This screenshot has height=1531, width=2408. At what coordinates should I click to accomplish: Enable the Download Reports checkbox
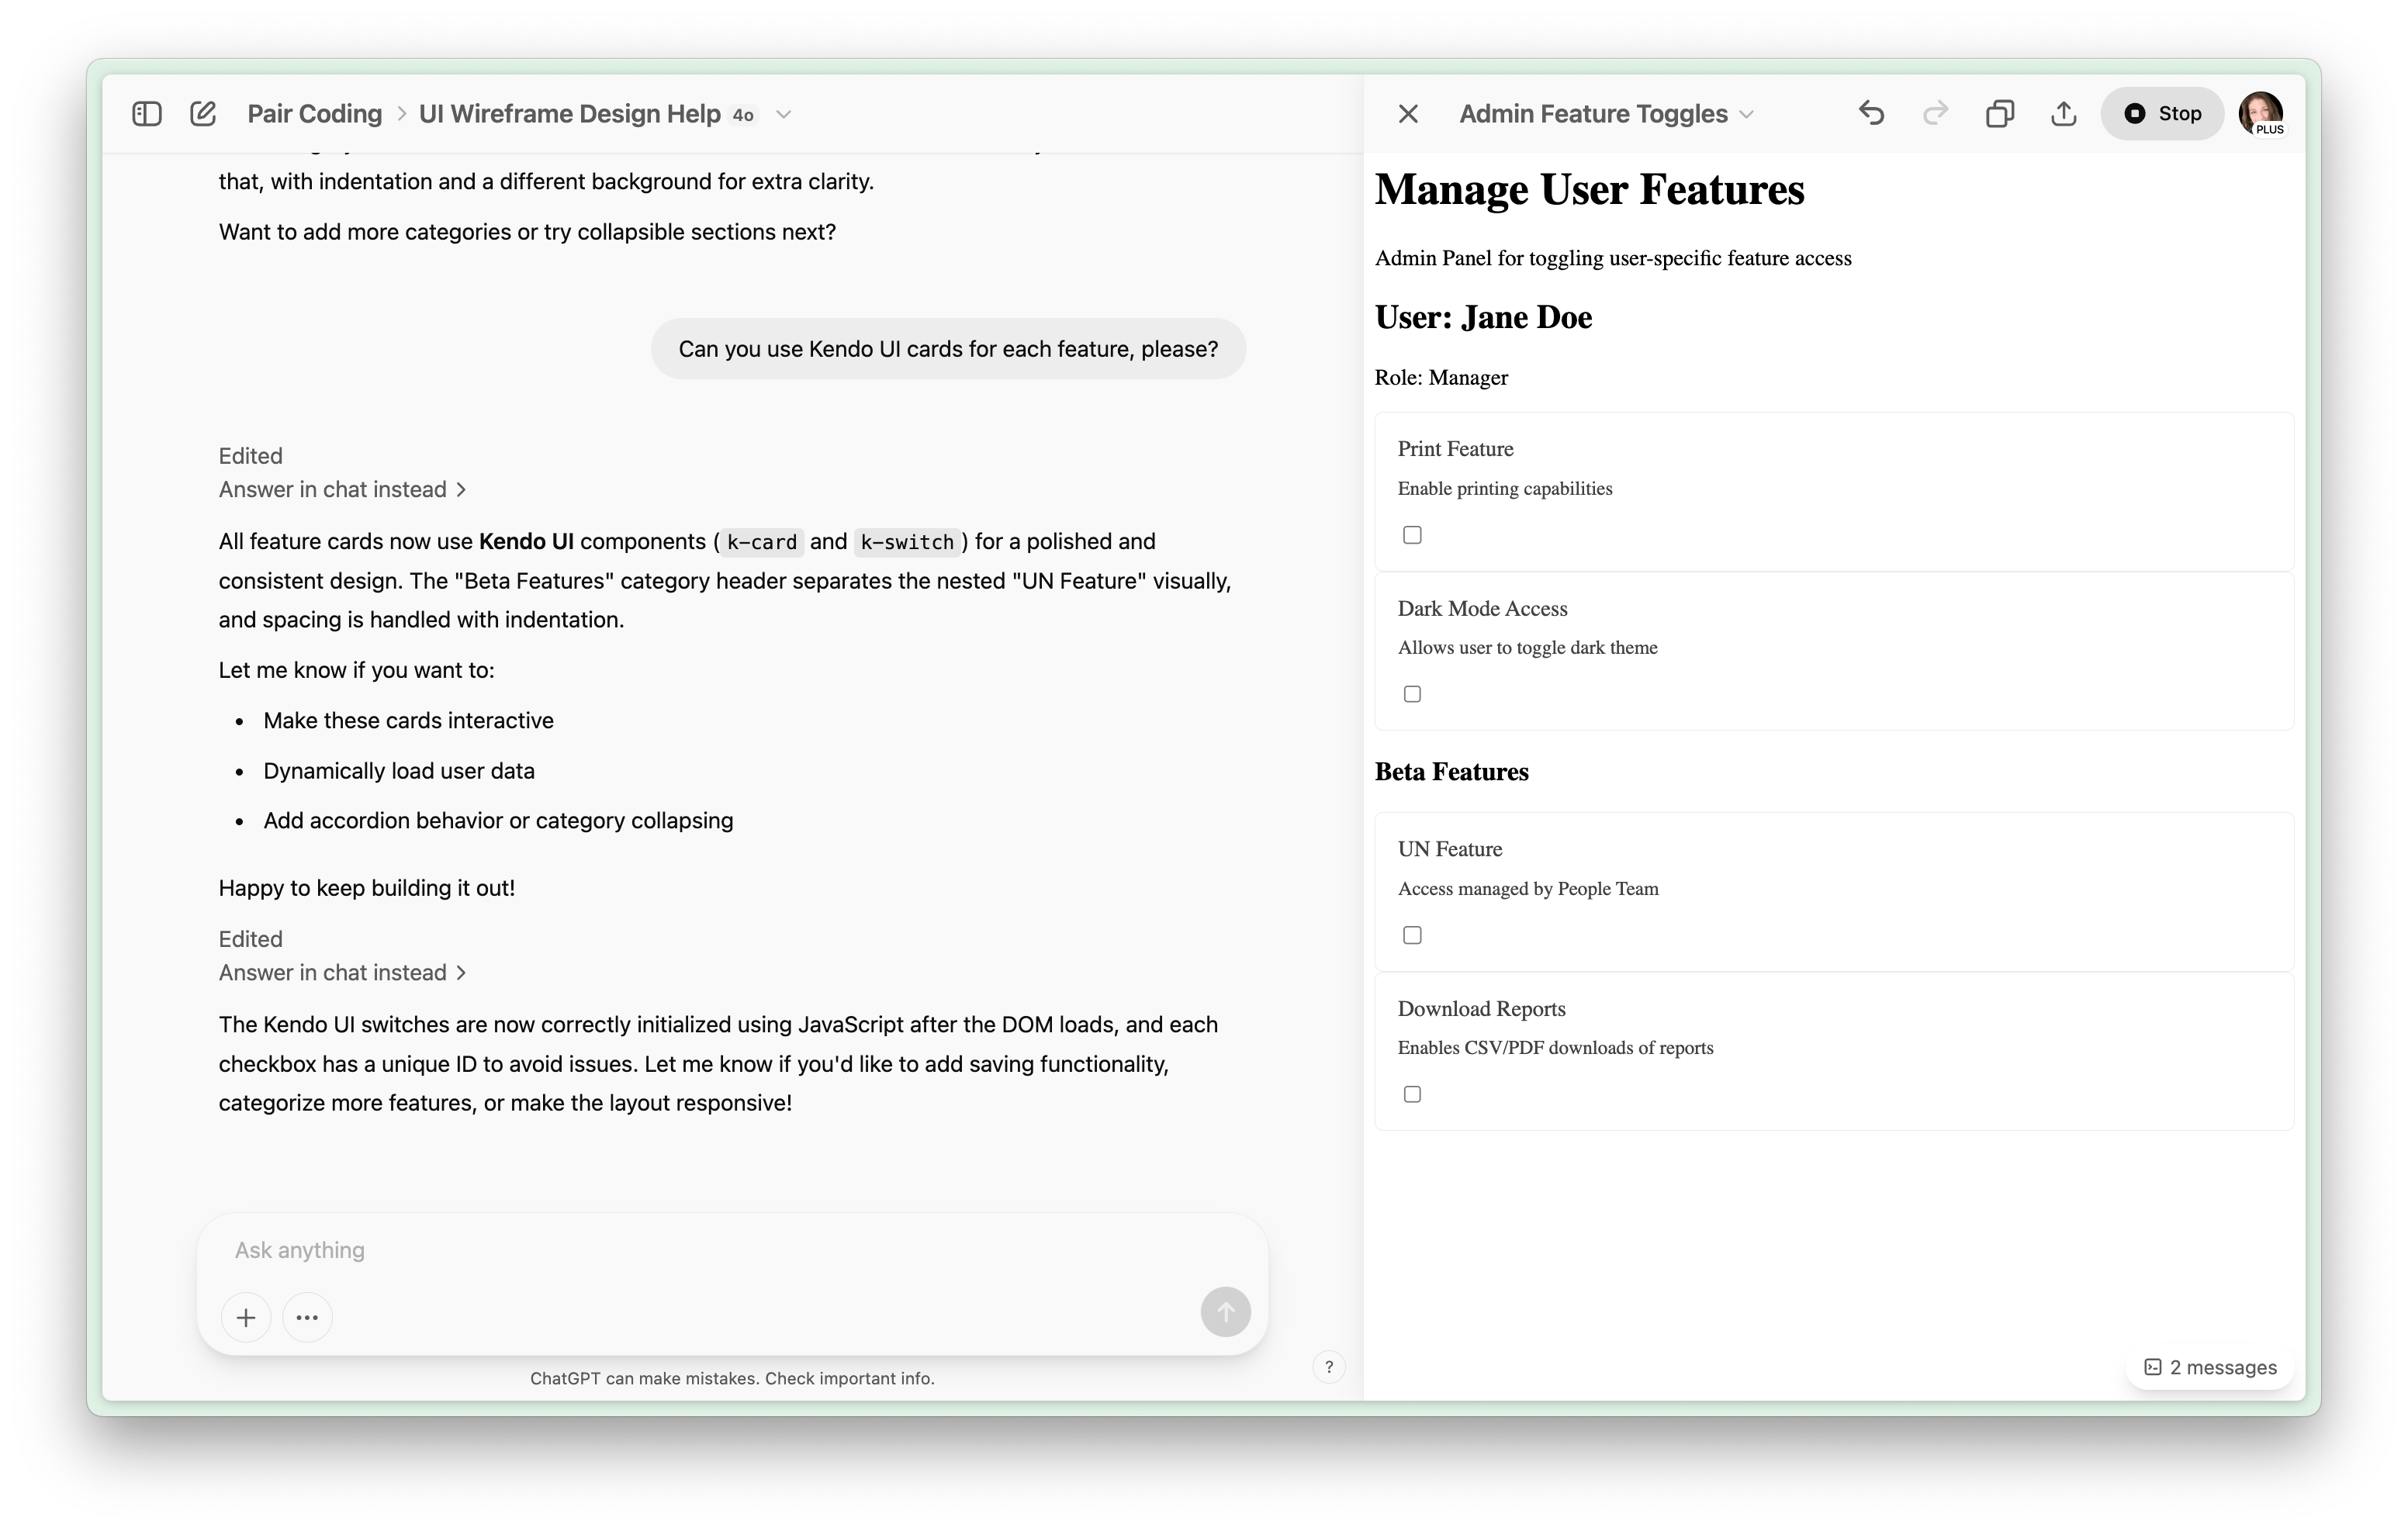(x=1412, y=1094)
